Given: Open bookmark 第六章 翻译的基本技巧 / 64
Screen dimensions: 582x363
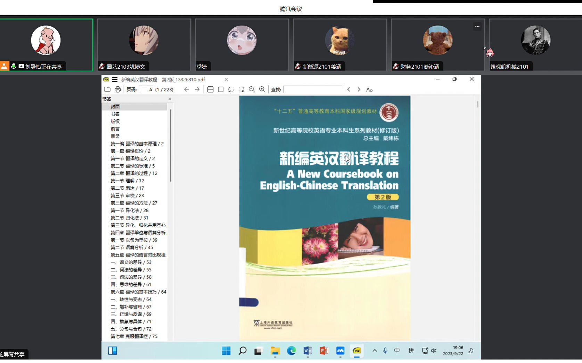Looking at the screenshot, I should (x=138, y=292).
